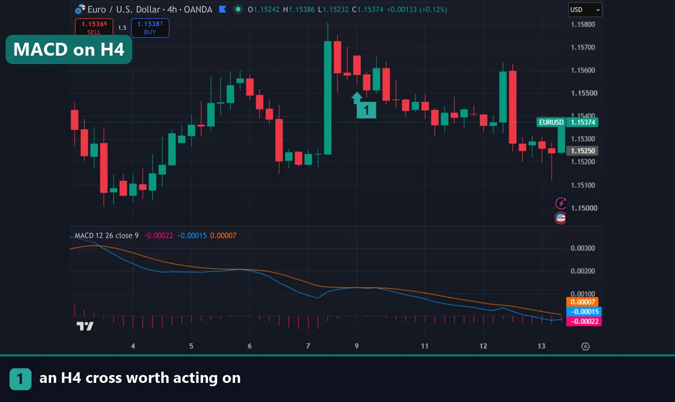Click date label 13 on time axis
Image resolution: width=675 pixels, height=402 pixels.
[542, 346]
